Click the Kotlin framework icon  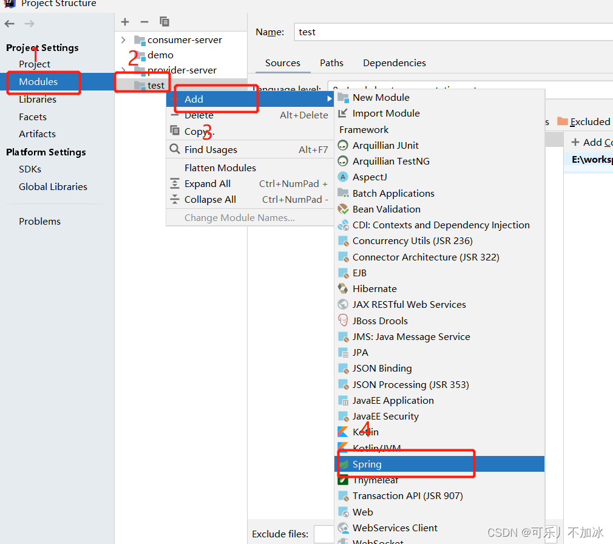pyautogui.click(x=343, y=432)
